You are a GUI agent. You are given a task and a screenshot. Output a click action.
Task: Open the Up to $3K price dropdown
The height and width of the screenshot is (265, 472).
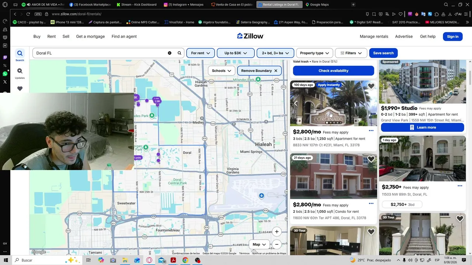[236, 53]
